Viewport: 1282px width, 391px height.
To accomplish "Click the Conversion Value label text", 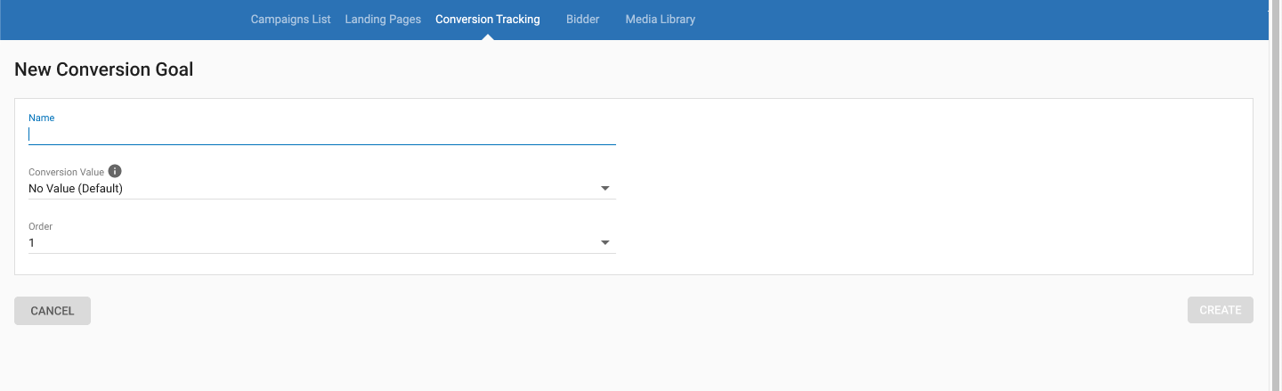I will coord(66,172).
